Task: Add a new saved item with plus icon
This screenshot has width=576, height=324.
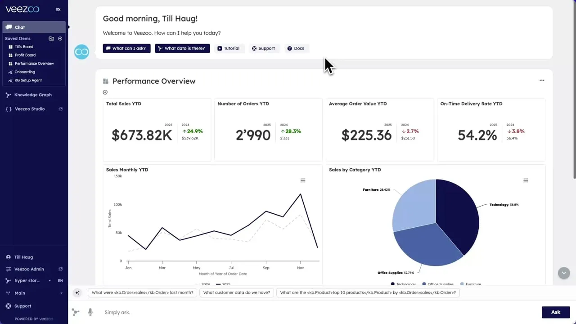Action: click(60, 39)
